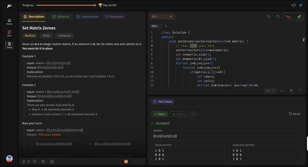This screenshot has height=167, width=308.
Task: Click the 'Day 64/60' progress text
Action: pos(110,5)
